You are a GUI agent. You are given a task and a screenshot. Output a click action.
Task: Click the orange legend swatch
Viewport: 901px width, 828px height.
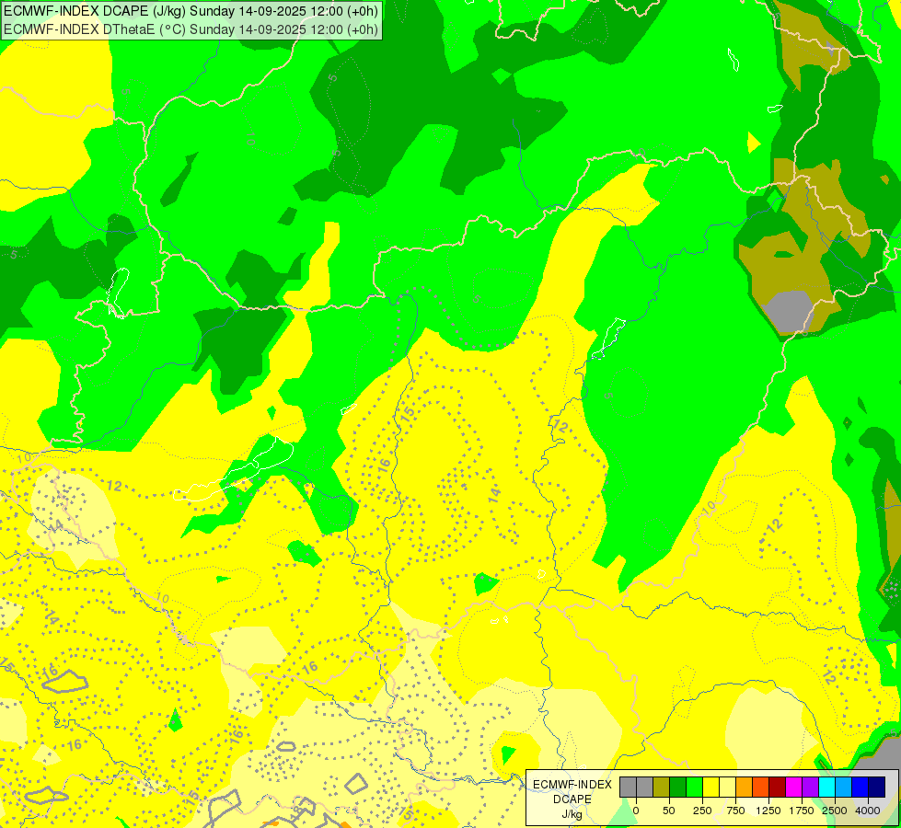[745, 787]
